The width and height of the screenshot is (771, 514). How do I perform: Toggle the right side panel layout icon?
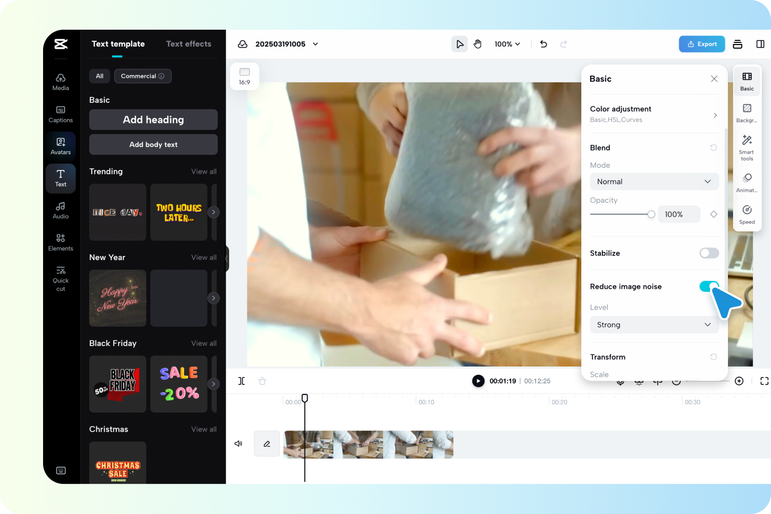coord(760,44)
